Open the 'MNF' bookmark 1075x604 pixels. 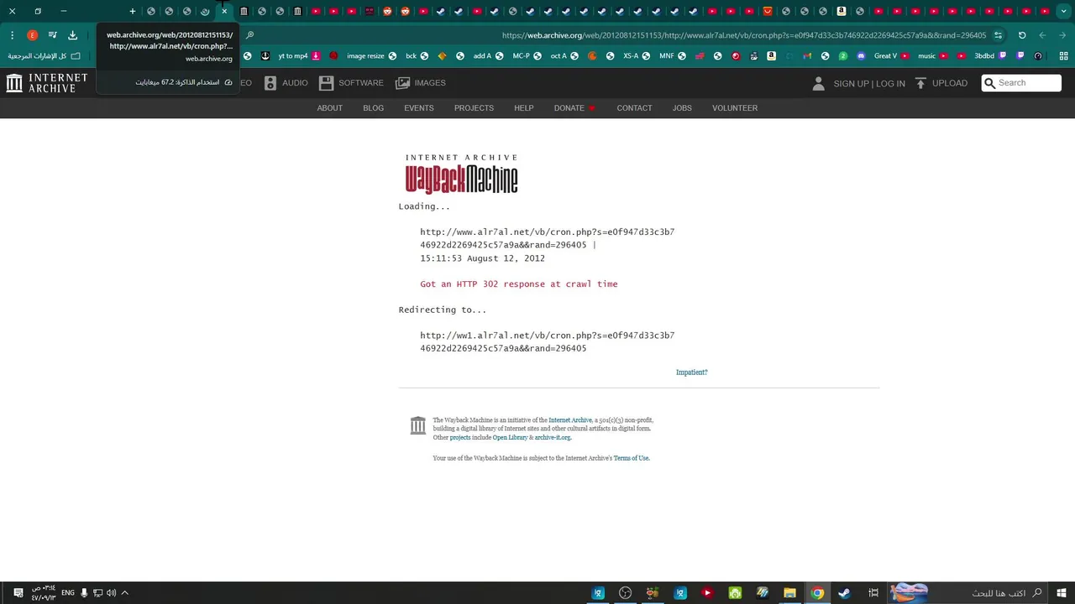(673, 56)
